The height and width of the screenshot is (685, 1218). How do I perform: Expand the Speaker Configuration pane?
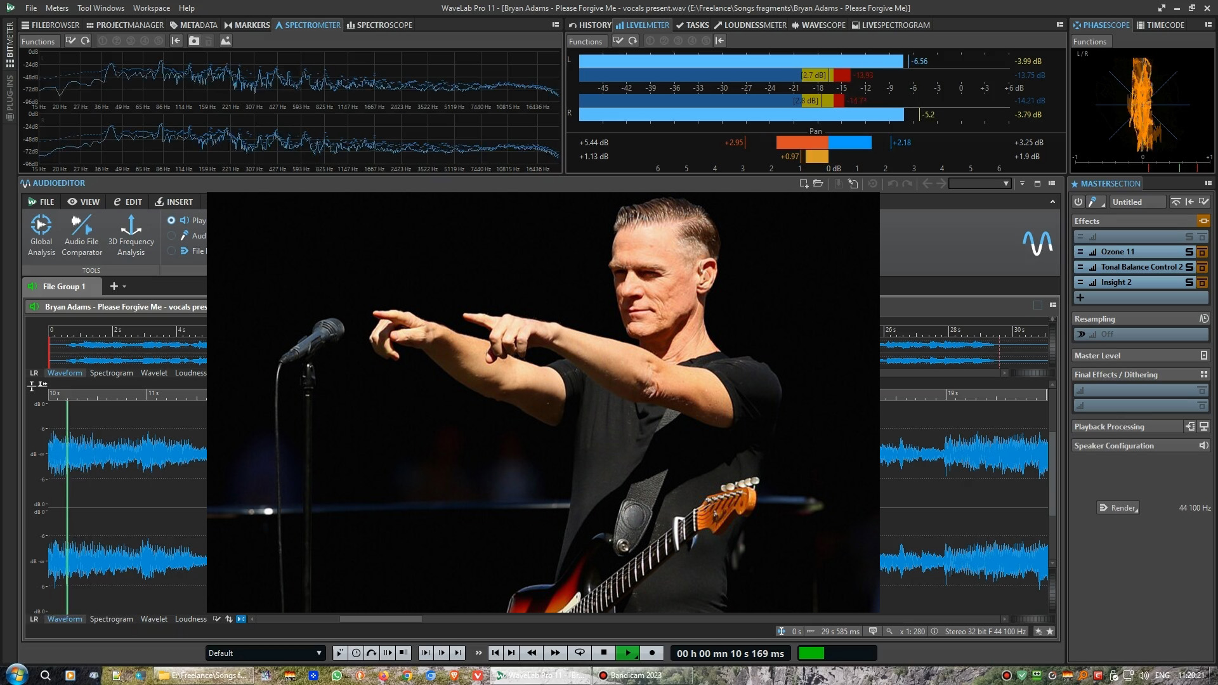pyautogui.click(x=1203, y=446)
